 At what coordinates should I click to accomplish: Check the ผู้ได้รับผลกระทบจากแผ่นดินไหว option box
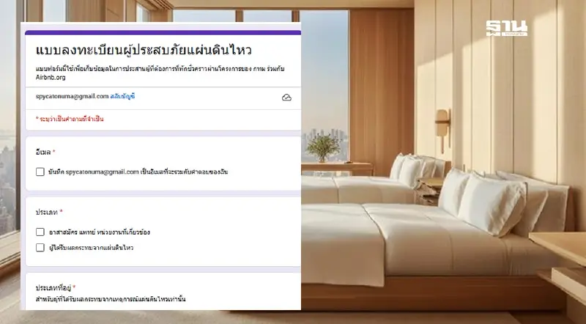pyautogui.click(x=40, y=247)
